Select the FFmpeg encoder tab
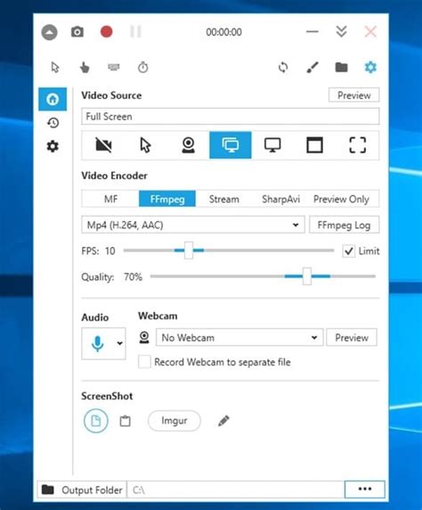 [x=167, y=199]
